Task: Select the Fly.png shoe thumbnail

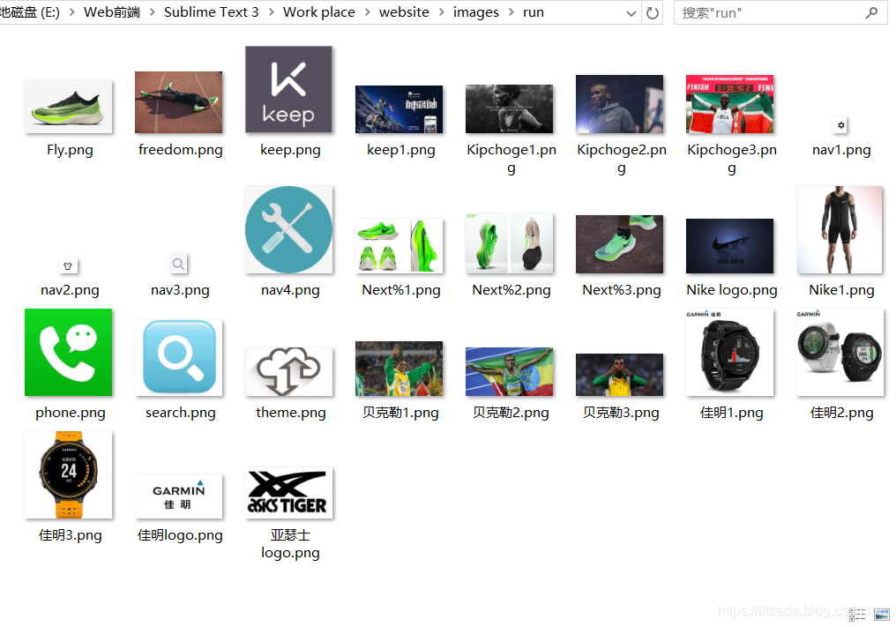Action: (x=69, y=107)
